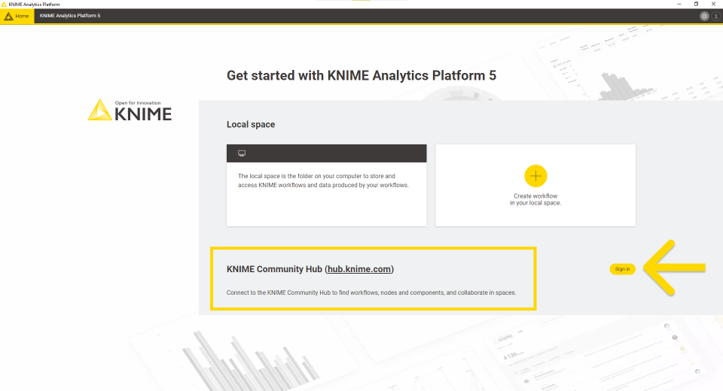Click the "Connect to the KNIME Community Hub" description
Viewport: 723px width, 391px height.
tap(371, 292)
